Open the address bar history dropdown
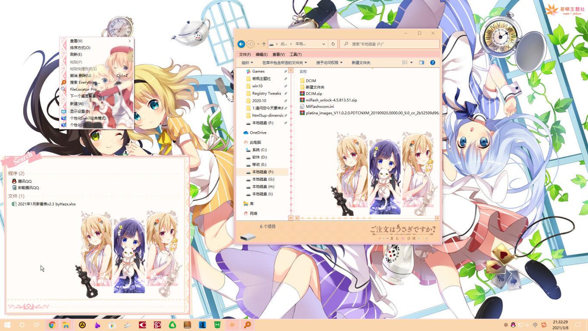Screen dimensions: 588x331 pyautogui.click(x=324, y=44)
